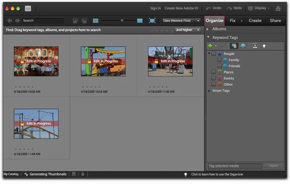Check the Family keyword tag box
Screen dimensions: 290x184
(220, 60)
